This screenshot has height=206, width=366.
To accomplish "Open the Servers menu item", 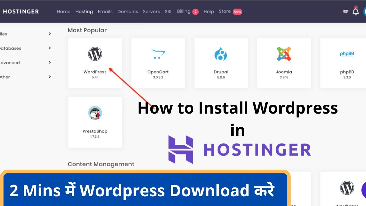I will pyautogui.click(x=152, y=11).
